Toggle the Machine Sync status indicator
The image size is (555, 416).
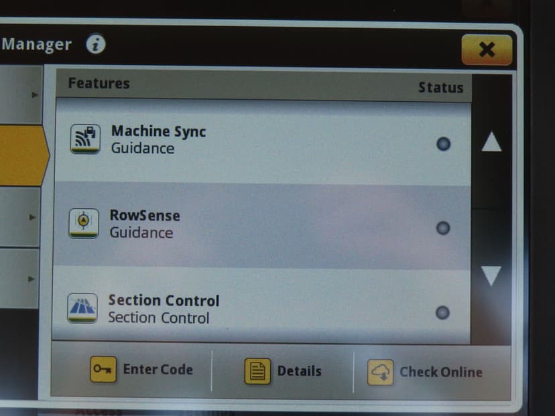[443, 143]
